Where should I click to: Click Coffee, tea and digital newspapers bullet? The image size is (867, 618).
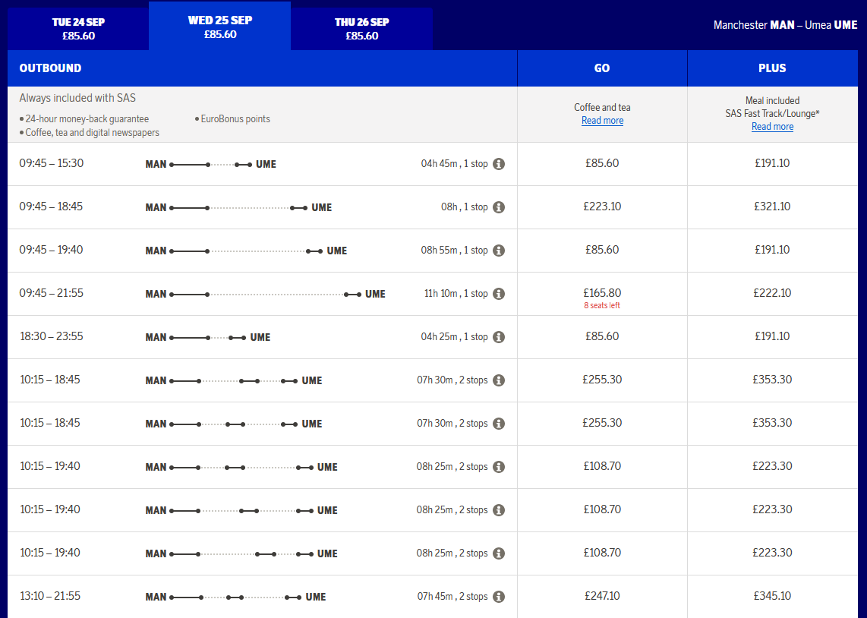[89, 133]
